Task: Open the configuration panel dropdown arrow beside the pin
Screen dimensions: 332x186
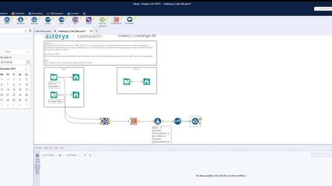Action: (25, 31)
